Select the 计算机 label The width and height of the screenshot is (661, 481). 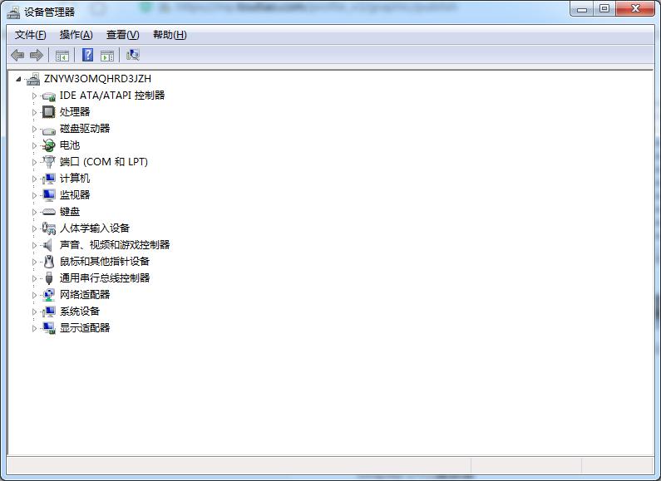point(75,178)
